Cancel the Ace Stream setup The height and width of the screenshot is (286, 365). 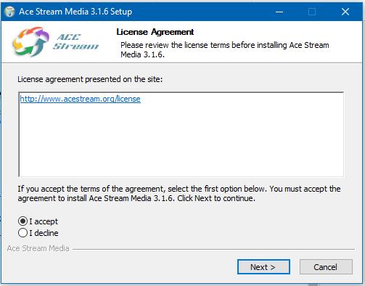(x=326, y=267)
